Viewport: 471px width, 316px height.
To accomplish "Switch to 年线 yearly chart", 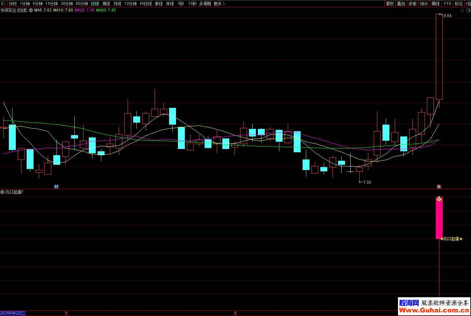I will coord(170,4).
